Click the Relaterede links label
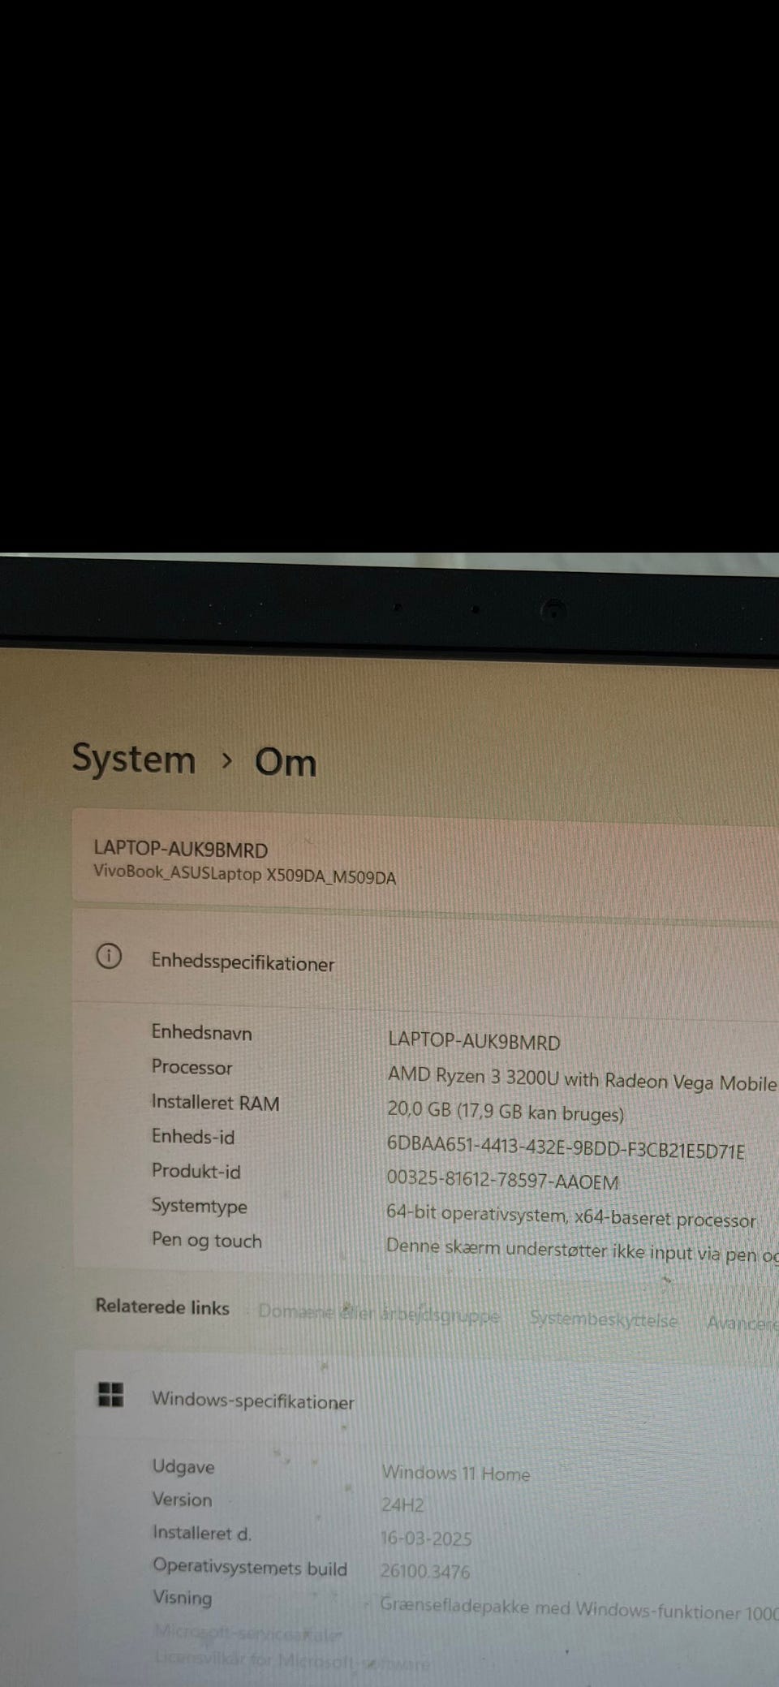The height and width of the screenshot is (1687, 779). (x=162, y=1306)
